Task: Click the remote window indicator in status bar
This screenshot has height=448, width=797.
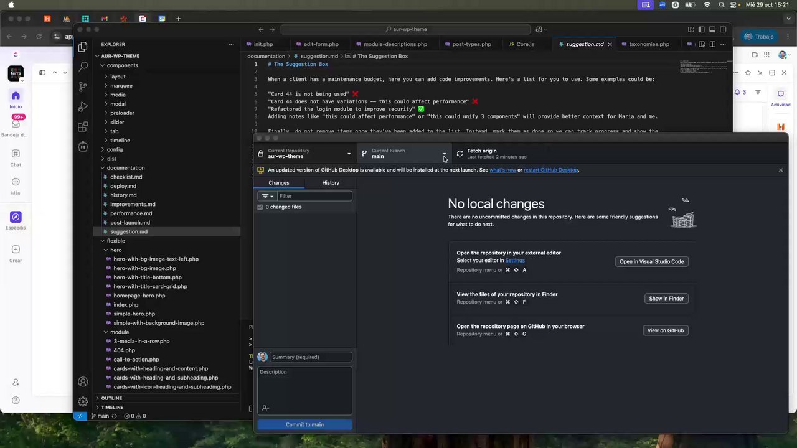Action: click(80, 416)
